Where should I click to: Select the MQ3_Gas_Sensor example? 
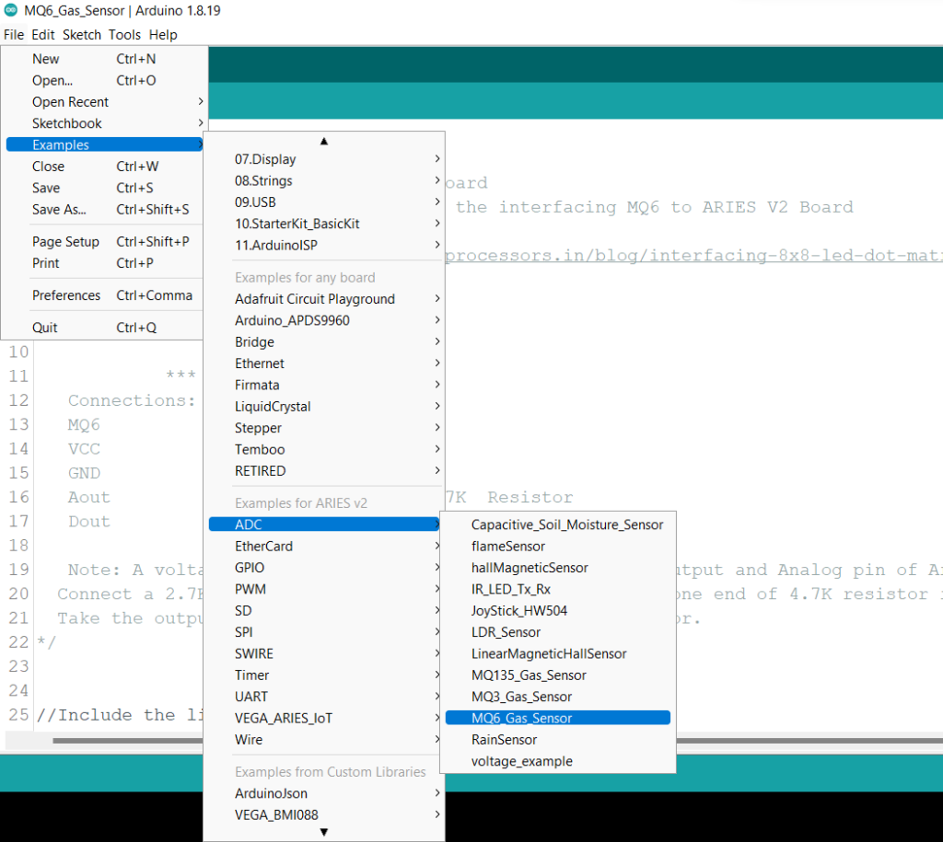pyautogui.click(x=520, y=696)
